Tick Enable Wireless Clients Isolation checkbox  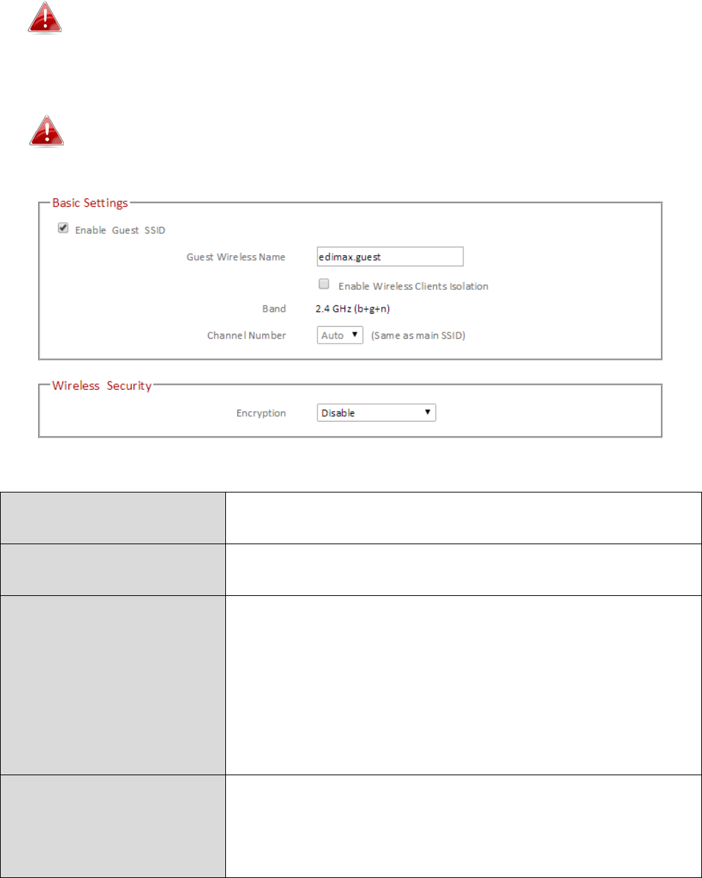(x=324, y=284)
